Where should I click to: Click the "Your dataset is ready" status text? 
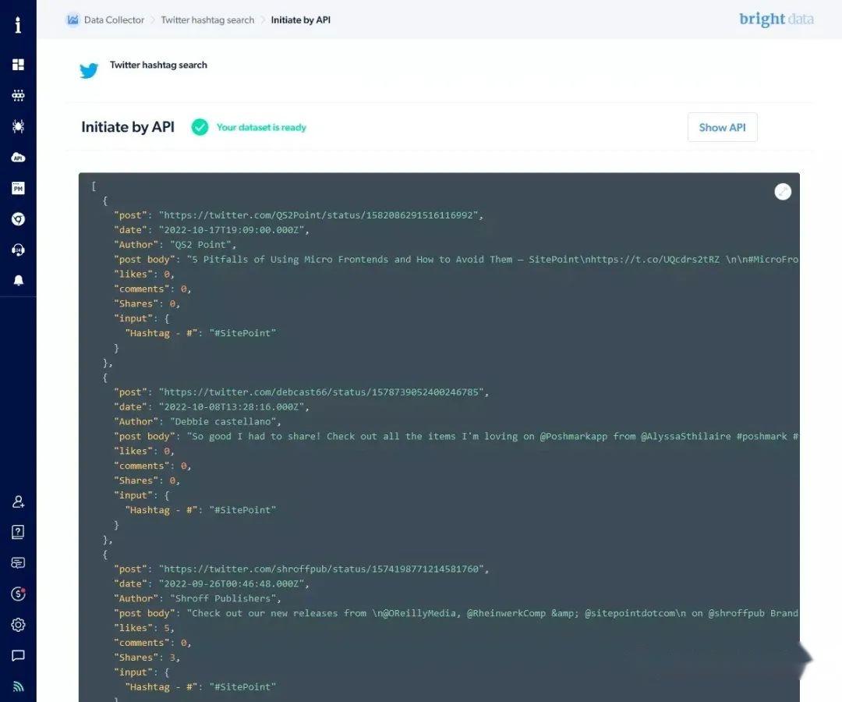click(261, 127)
